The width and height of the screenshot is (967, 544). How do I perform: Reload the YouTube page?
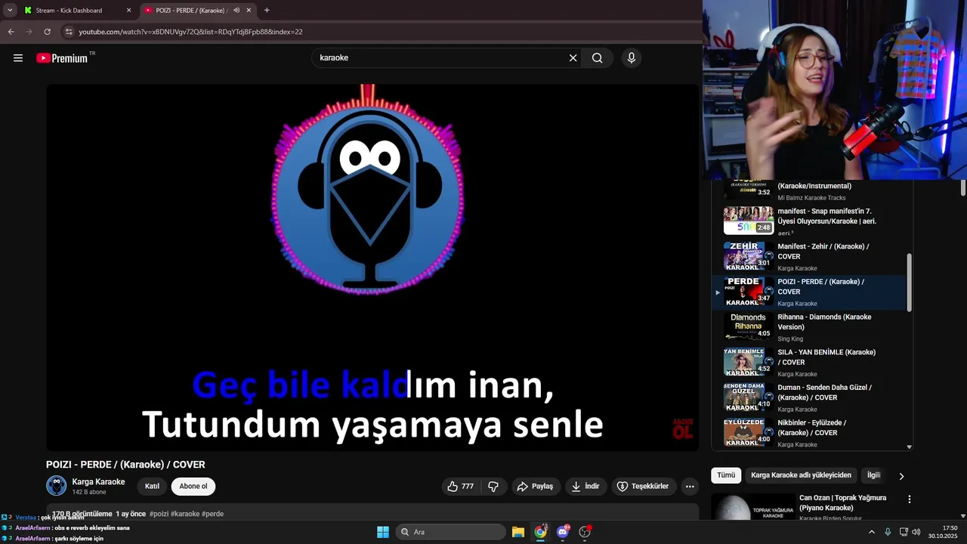[x=47, y=32]
